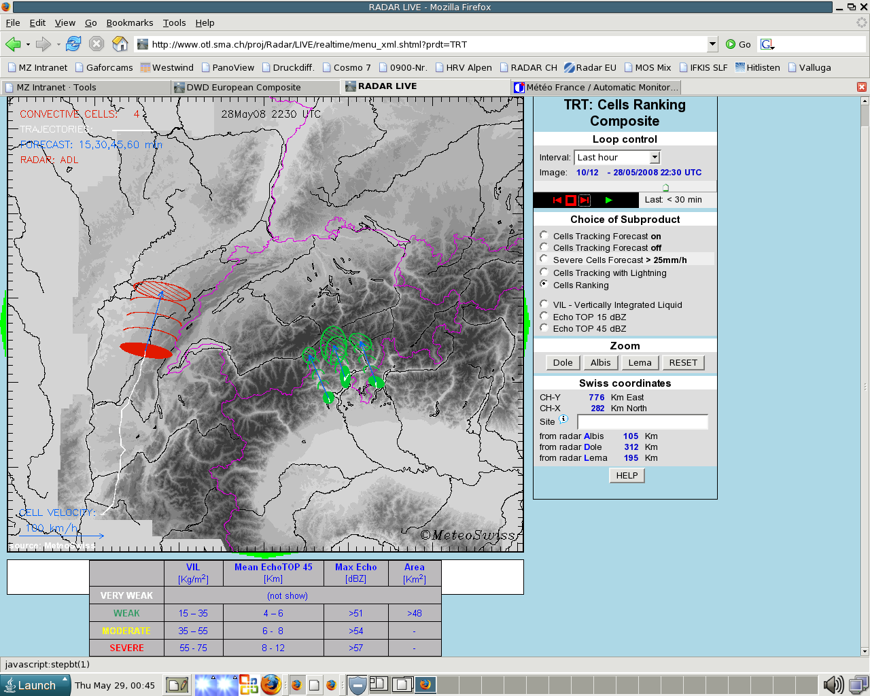Click the HELP button
Image resolution: width=870 pixels, height=696 pixels.
point(627,476)
